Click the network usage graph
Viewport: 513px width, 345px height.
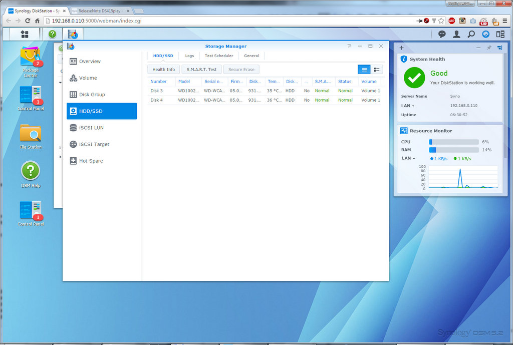(463, 177)
